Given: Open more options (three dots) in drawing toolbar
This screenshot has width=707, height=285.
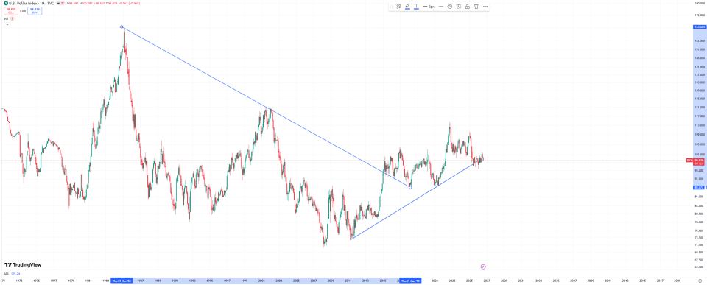Looking at the screenshot, I should pos(485,7).
